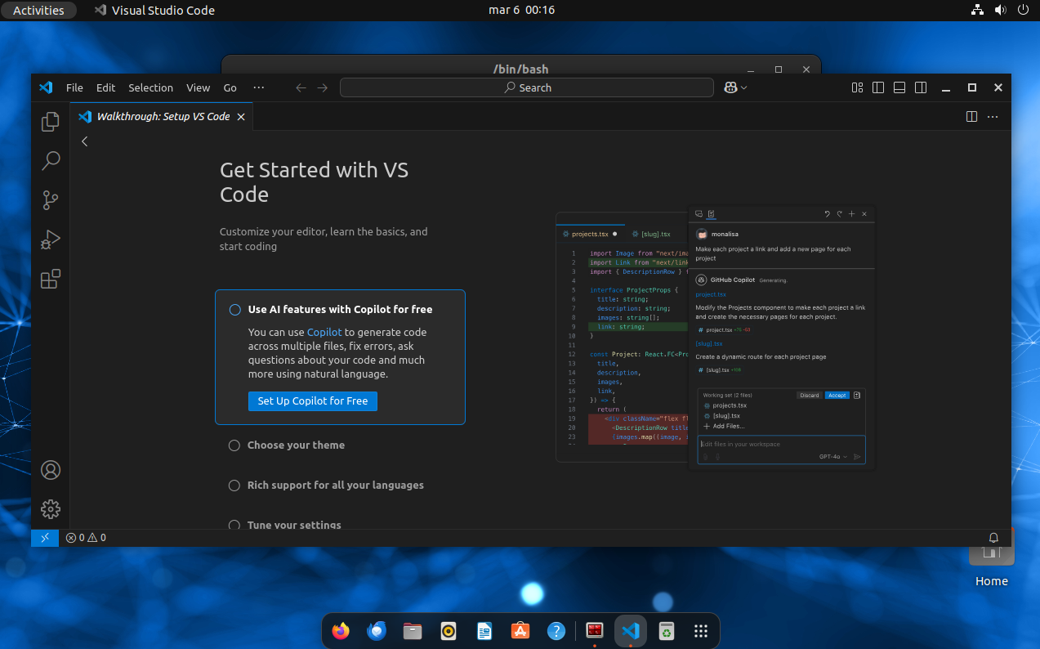Toggle the Primary Side Bar layout icon

click(878, 87)
